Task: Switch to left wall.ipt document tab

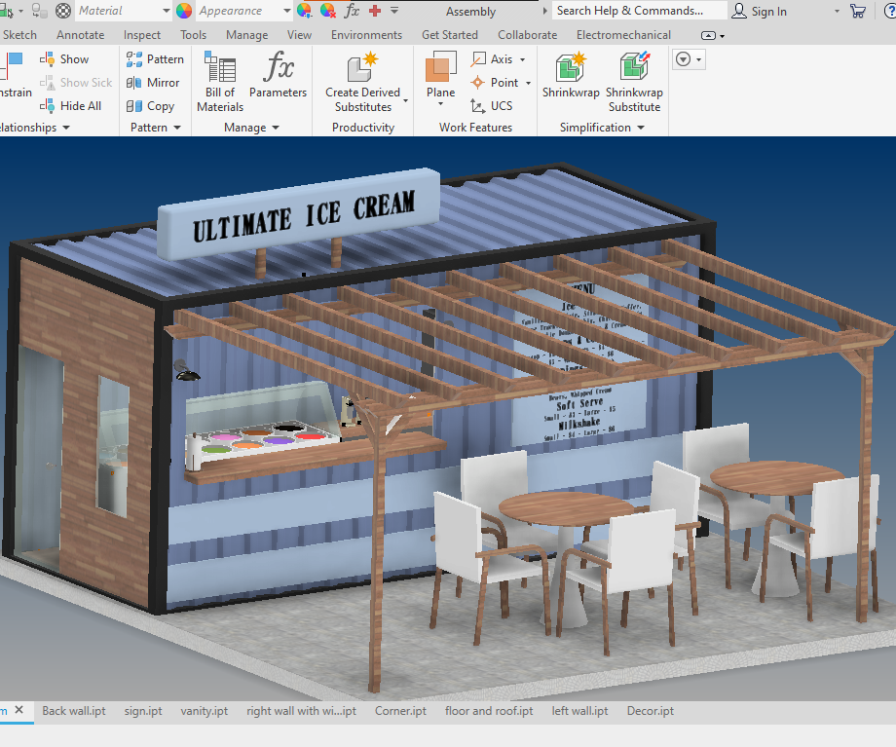Action: 580,711
